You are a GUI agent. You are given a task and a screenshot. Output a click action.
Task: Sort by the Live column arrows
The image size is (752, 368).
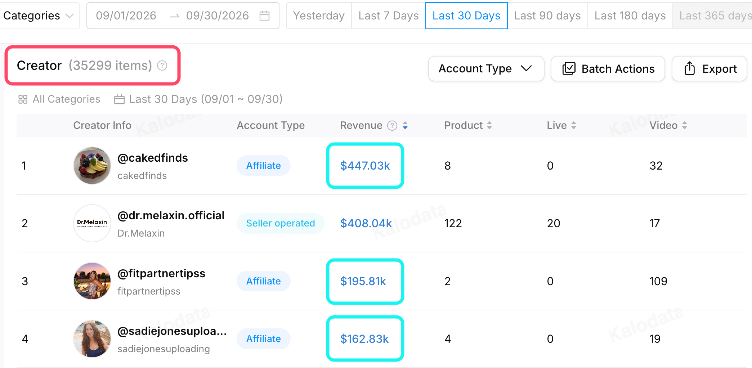[574, 125]
